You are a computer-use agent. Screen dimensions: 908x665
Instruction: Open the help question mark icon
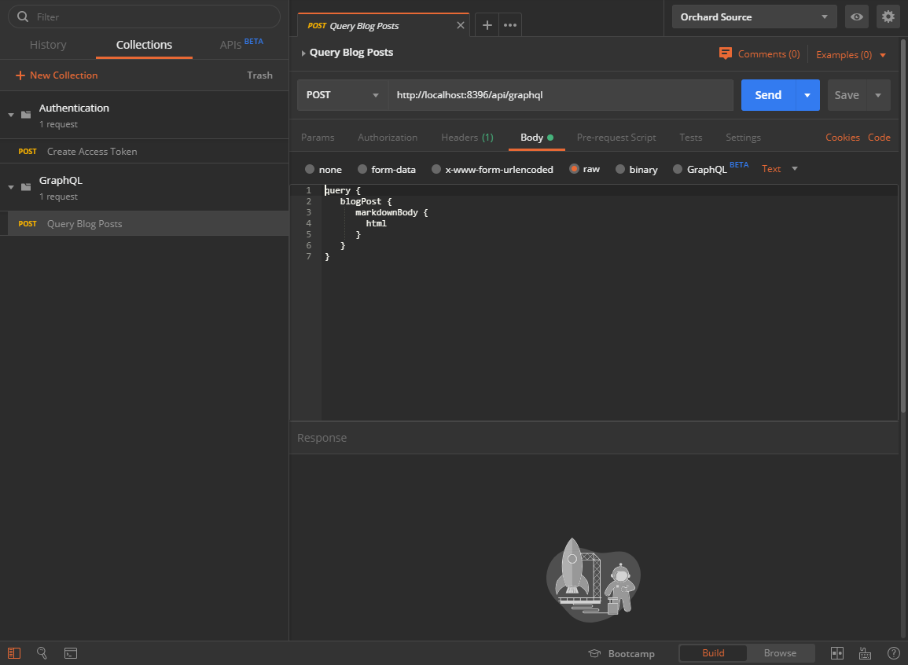(894, 653)
